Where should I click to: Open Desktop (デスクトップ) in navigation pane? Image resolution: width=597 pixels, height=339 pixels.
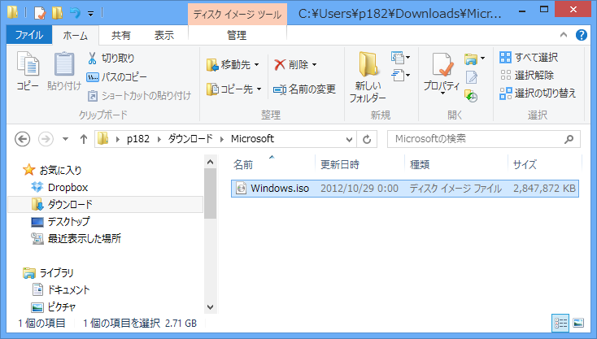coord(60,221)
